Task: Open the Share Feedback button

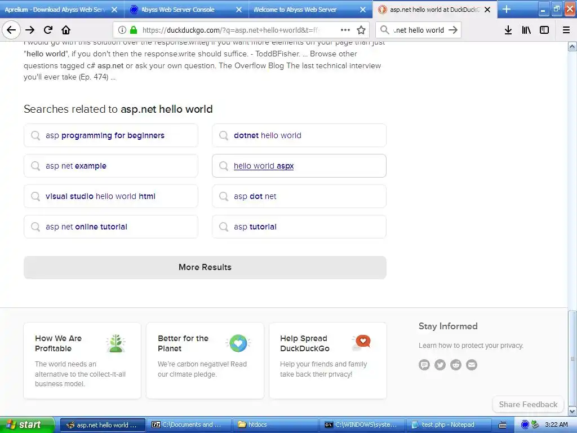Action: click(528, 404)
